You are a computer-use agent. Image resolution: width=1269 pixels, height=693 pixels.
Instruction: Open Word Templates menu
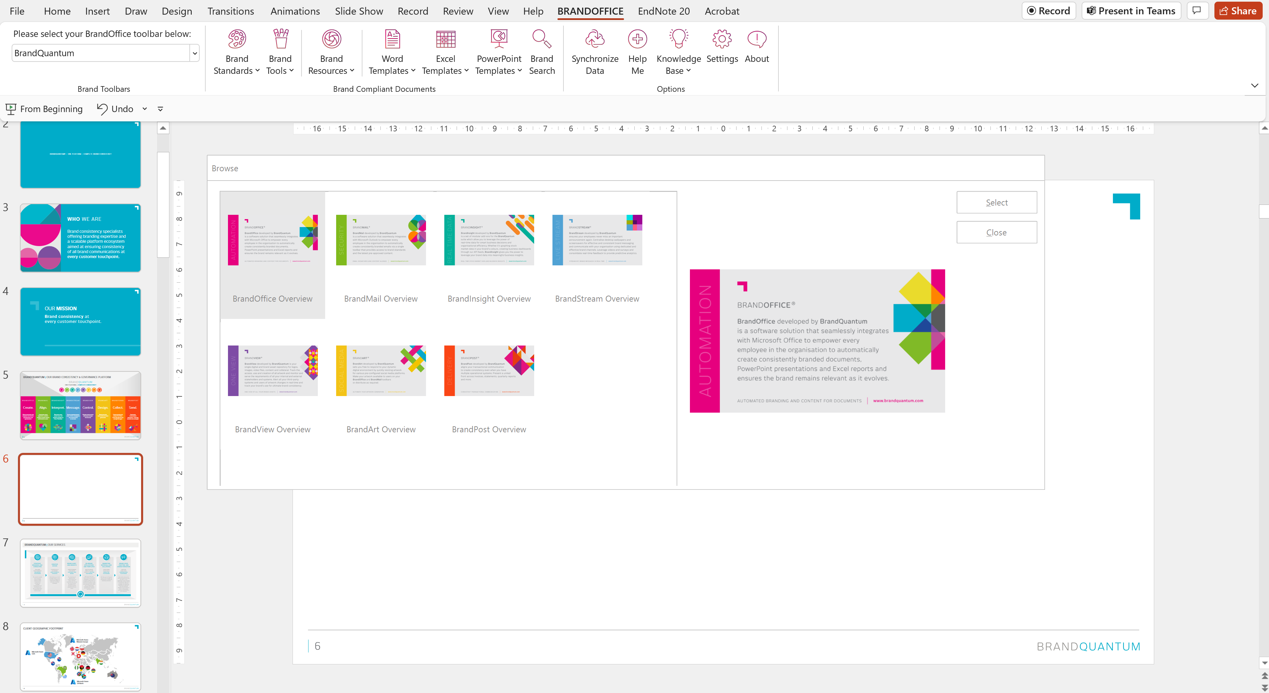click(x=392, y=52)
